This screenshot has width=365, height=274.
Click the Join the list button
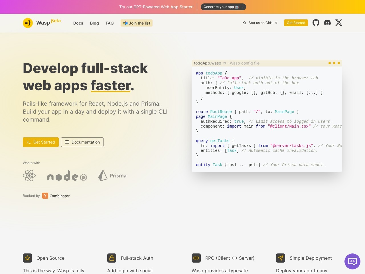point(137,23)
